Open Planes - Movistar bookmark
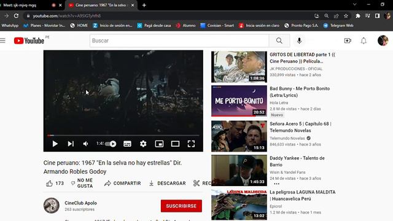Viewport: 393px width, 221px height. pos(44,25)
